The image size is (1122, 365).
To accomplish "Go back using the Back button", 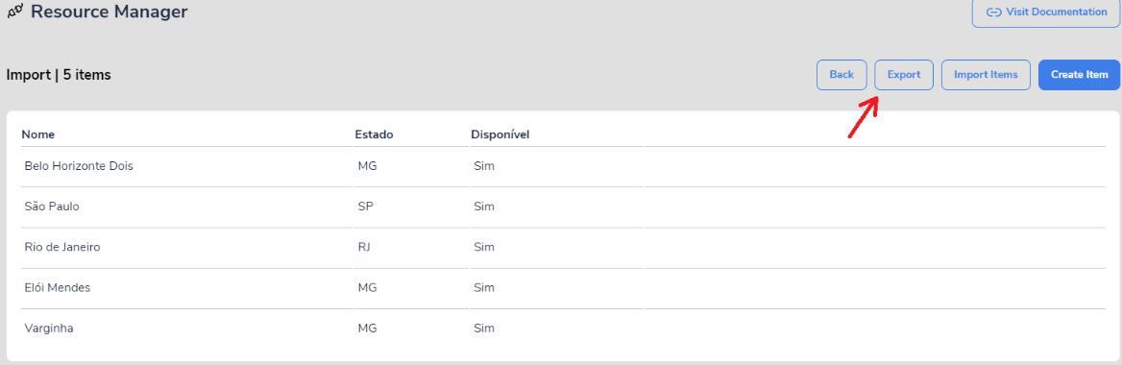I will click(841, 74).
